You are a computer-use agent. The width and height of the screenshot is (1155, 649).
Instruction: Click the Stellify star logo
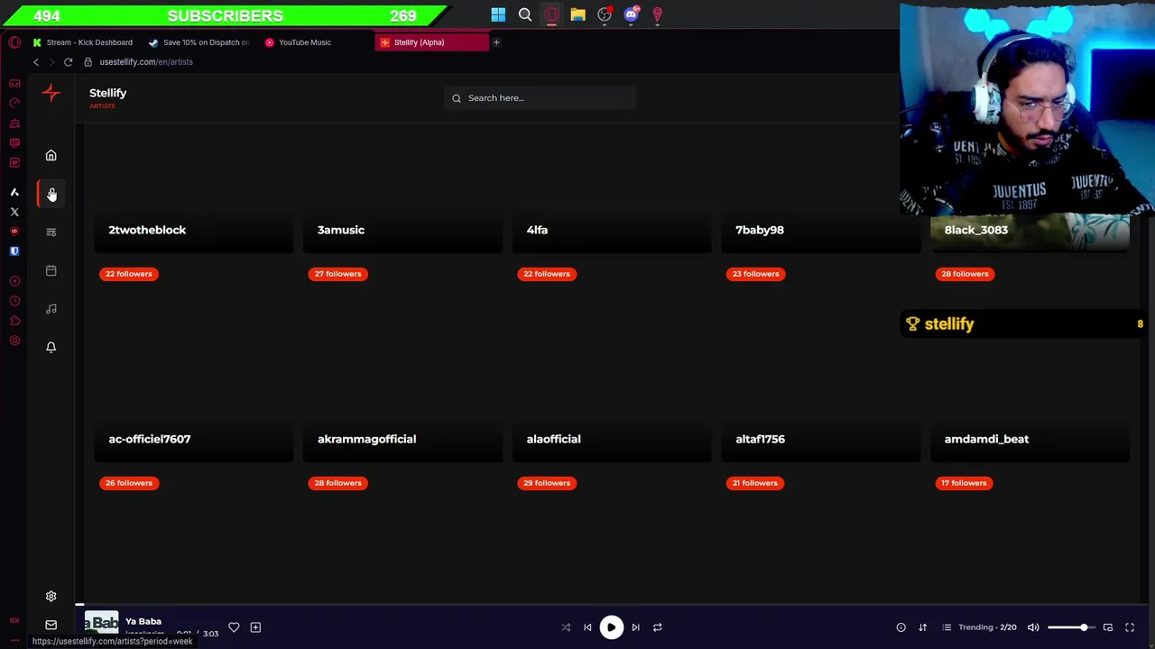coord(51,93)
